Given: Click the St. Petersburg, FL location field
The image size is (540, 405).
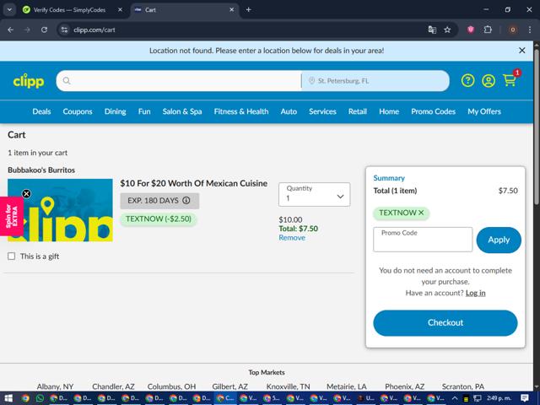Looking at the screenshot, I should tap(375, 81).
